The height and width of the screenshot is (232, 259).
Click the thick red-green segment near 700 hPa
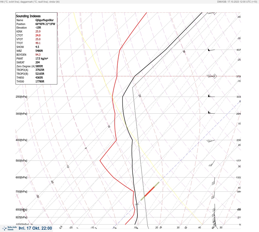(150, 191)
